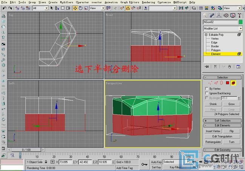Open the Utilities hammer panel tab
245x171 pixels.
(x=239, y=15)
